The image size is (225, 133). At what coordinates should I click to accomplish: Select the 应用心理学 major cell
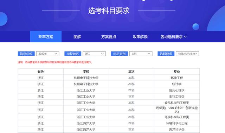[177, 90]
